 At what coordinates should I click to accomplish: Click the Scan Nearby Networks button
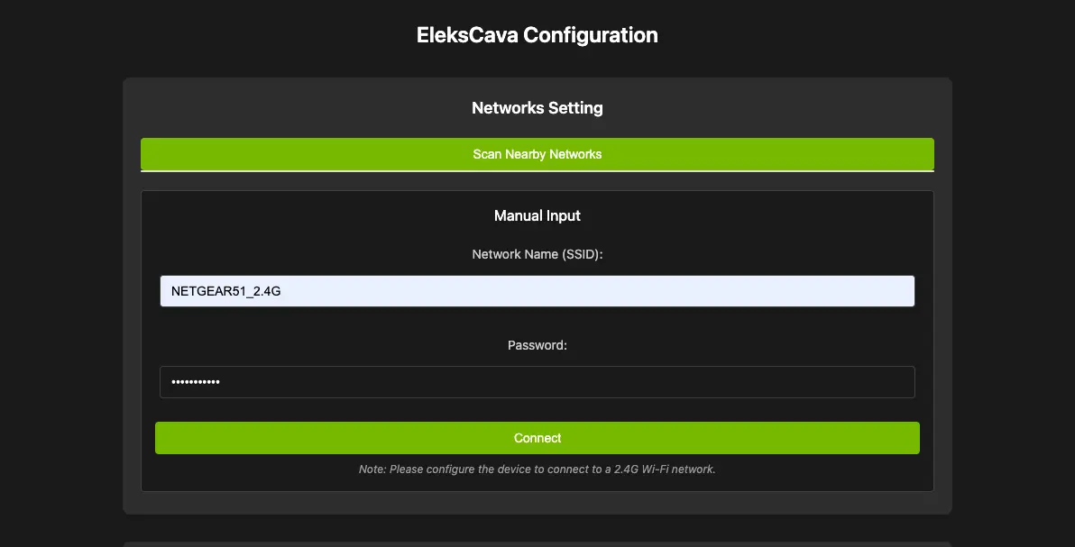[537, 154]
